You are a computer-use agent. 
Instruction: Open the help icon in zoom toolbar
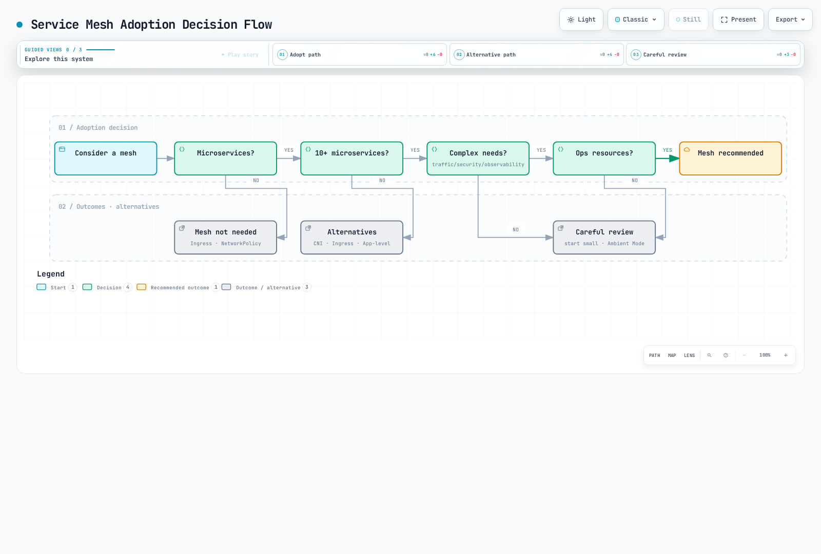point(726,355)
